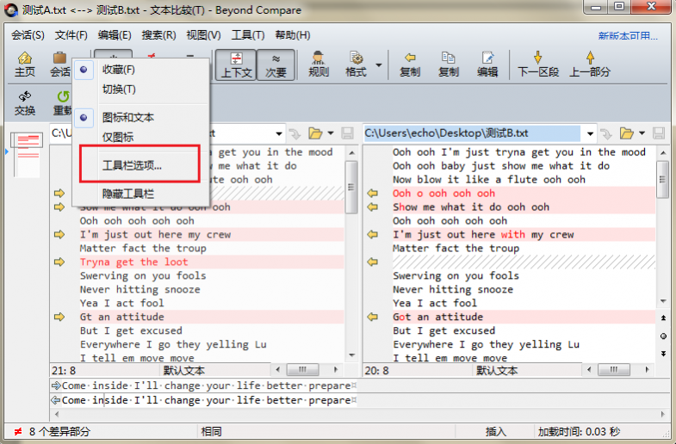The height and width of the screenshot is (444, 676).
Task: Click the previous-difference arrow below right scrollbar
Action: coord(663,318)
